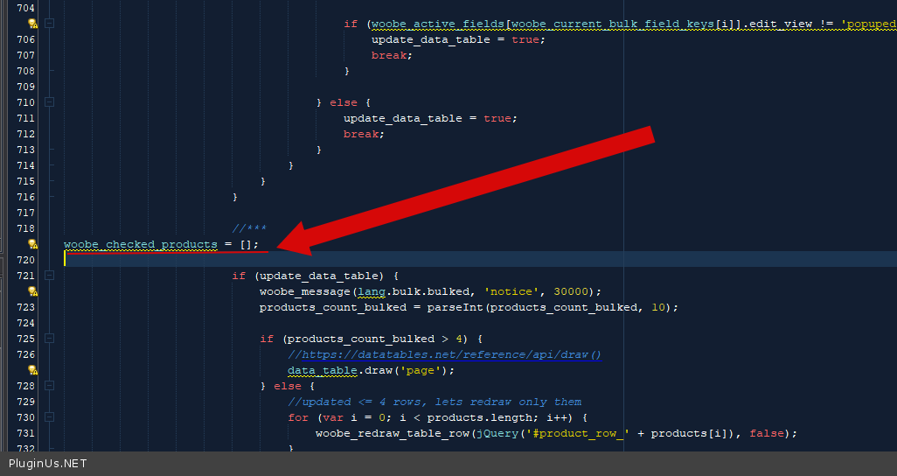This screenshot has height=476, width=897.
Task: Click line number 731 in the gutter
Action: point(25,433)
